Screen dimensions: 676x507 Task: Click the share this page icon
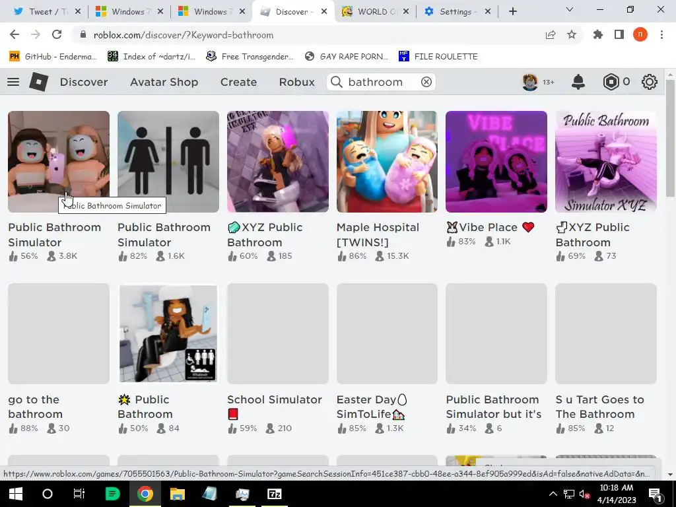(550, 35)
